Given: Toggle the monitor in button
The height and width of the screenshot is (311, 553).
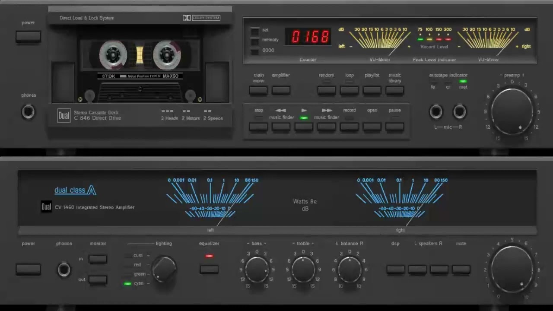Looking at the screenshot, I should tap(98, 259).
